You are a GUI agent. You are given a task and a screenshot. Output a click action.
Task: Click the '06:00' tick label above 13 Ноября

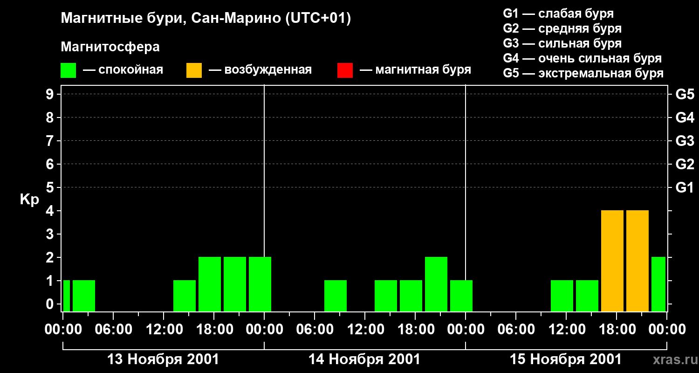[x=113, y=329]
